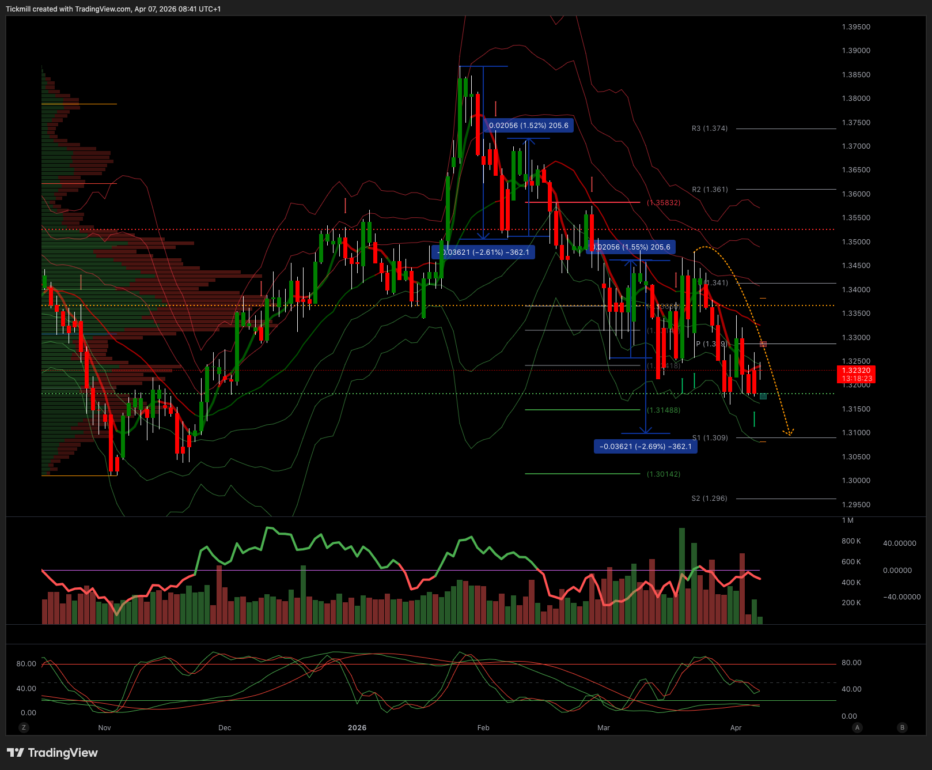The height and width of the screenshot is (770, 932).
Task: Click the -0.03621 (-2.69%) -362.1 measurement label
Action: [645, 447]
